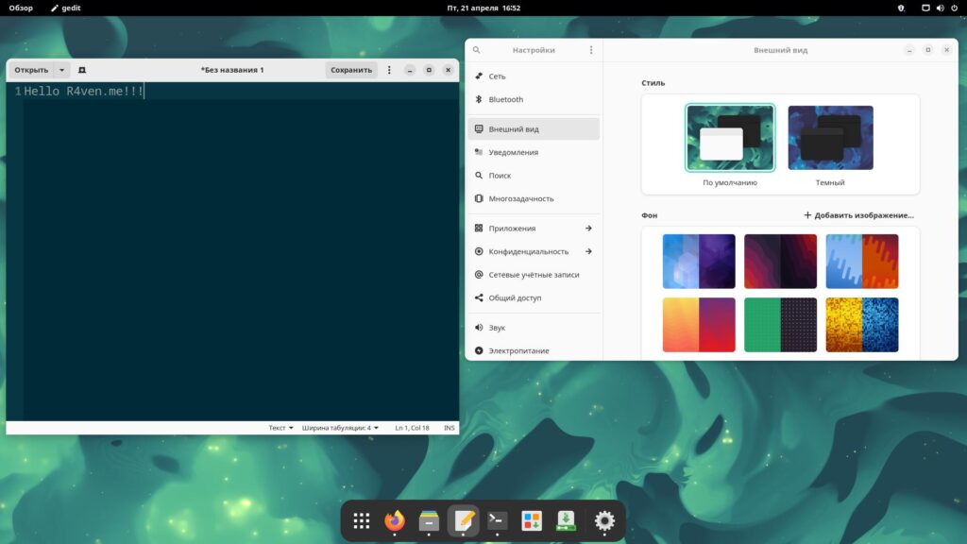
Task: Open the Settings sidebar three-dot menu
Action: click(591, 50)
